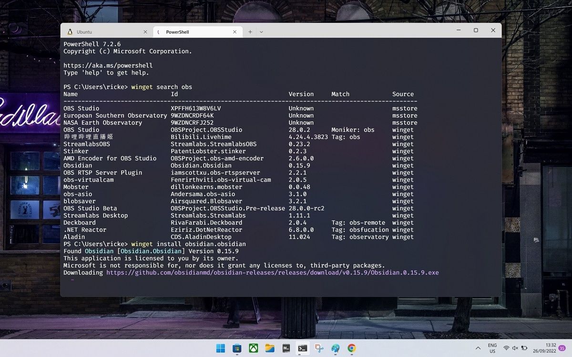Open the Microsoft Store from the taskbar

pos(236,348)
